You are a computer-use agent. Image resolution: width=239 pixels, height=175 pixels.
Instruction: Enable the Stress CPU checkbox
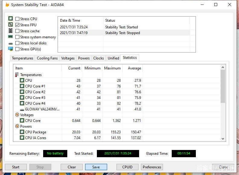pyautogui.click(x=18, y=19)
